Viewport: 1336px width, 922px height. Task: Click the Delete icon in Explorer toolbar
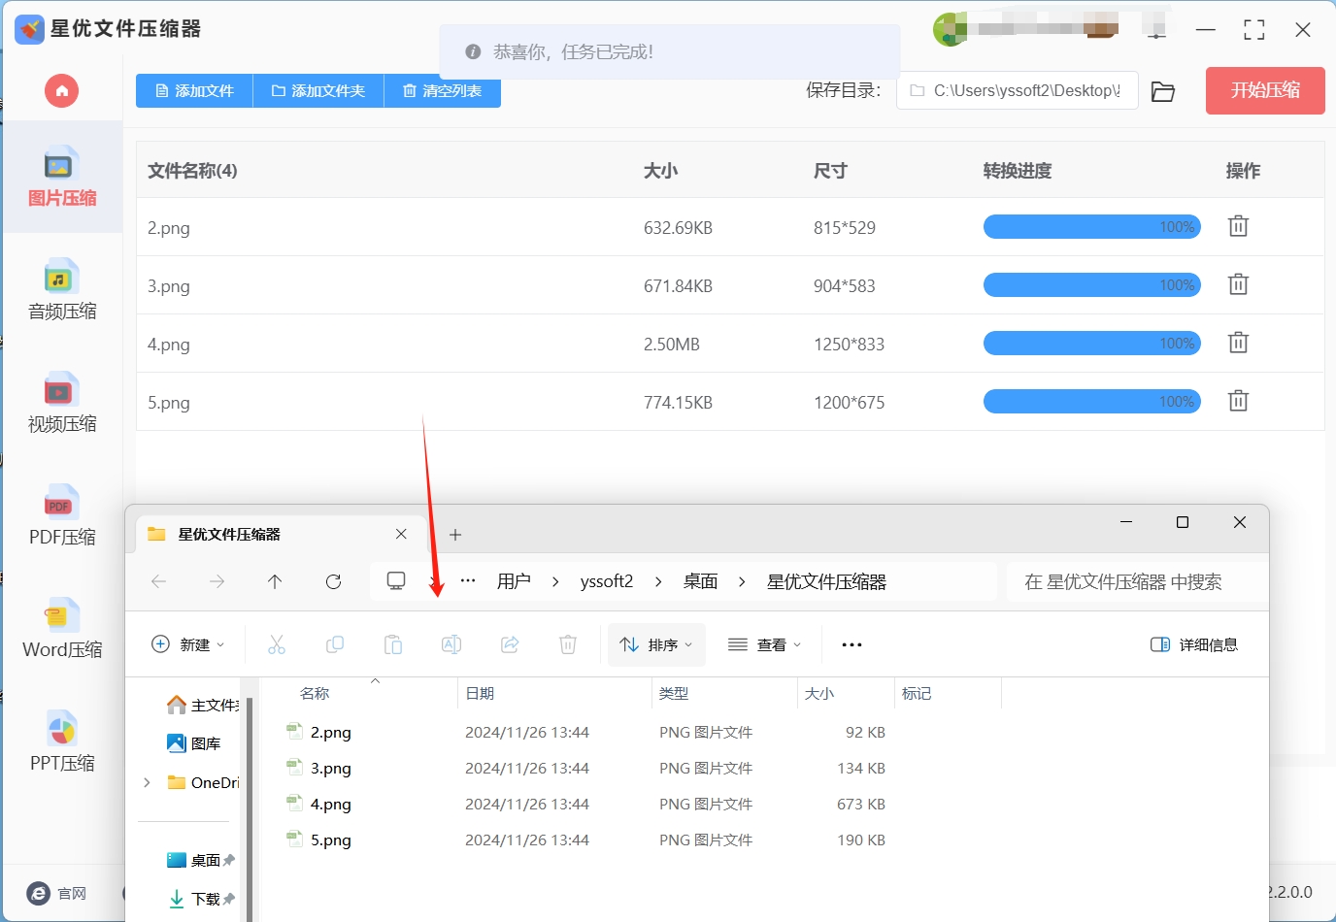(x=568, y=644)
